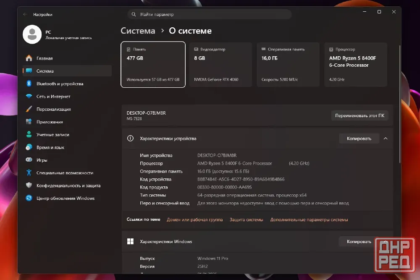420x280 pixels.
Task: Minimize the Settings window
Action: tap(365, 12)
